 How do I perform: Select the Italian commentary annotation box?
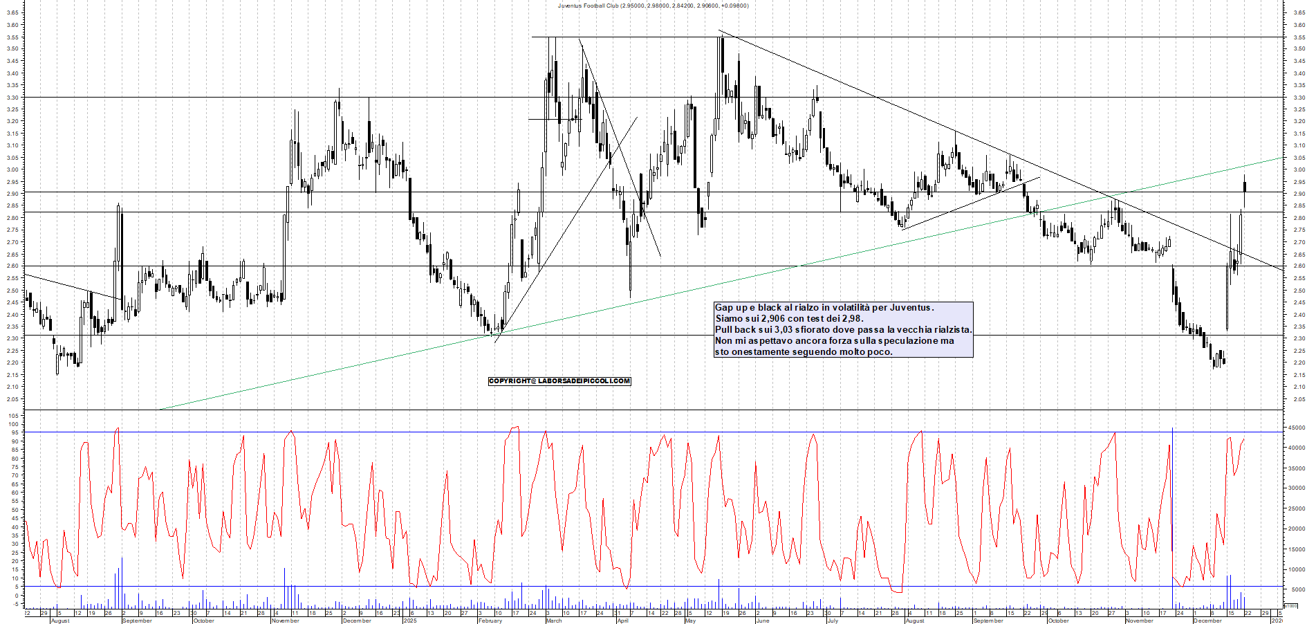pyautogui.click(x=843, y=330)
